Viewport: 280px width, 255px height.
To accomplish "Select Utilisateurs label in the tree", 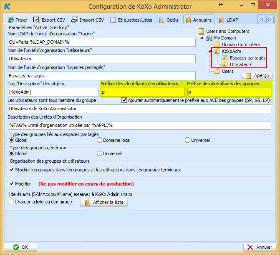I will coord(241,64).
